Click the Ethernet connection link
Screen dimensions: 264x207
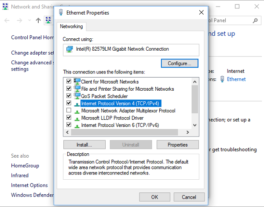(x=236, y=79)
